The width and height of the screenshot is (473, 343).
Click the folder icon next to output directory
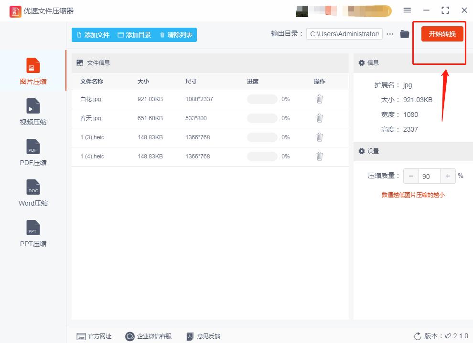(405, 34)
